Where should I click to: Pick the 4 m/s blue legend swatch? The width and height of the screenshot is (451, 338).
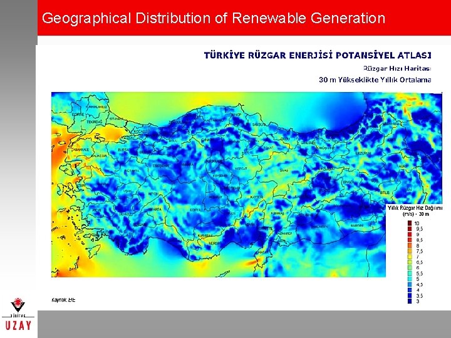tap(410, 290)
